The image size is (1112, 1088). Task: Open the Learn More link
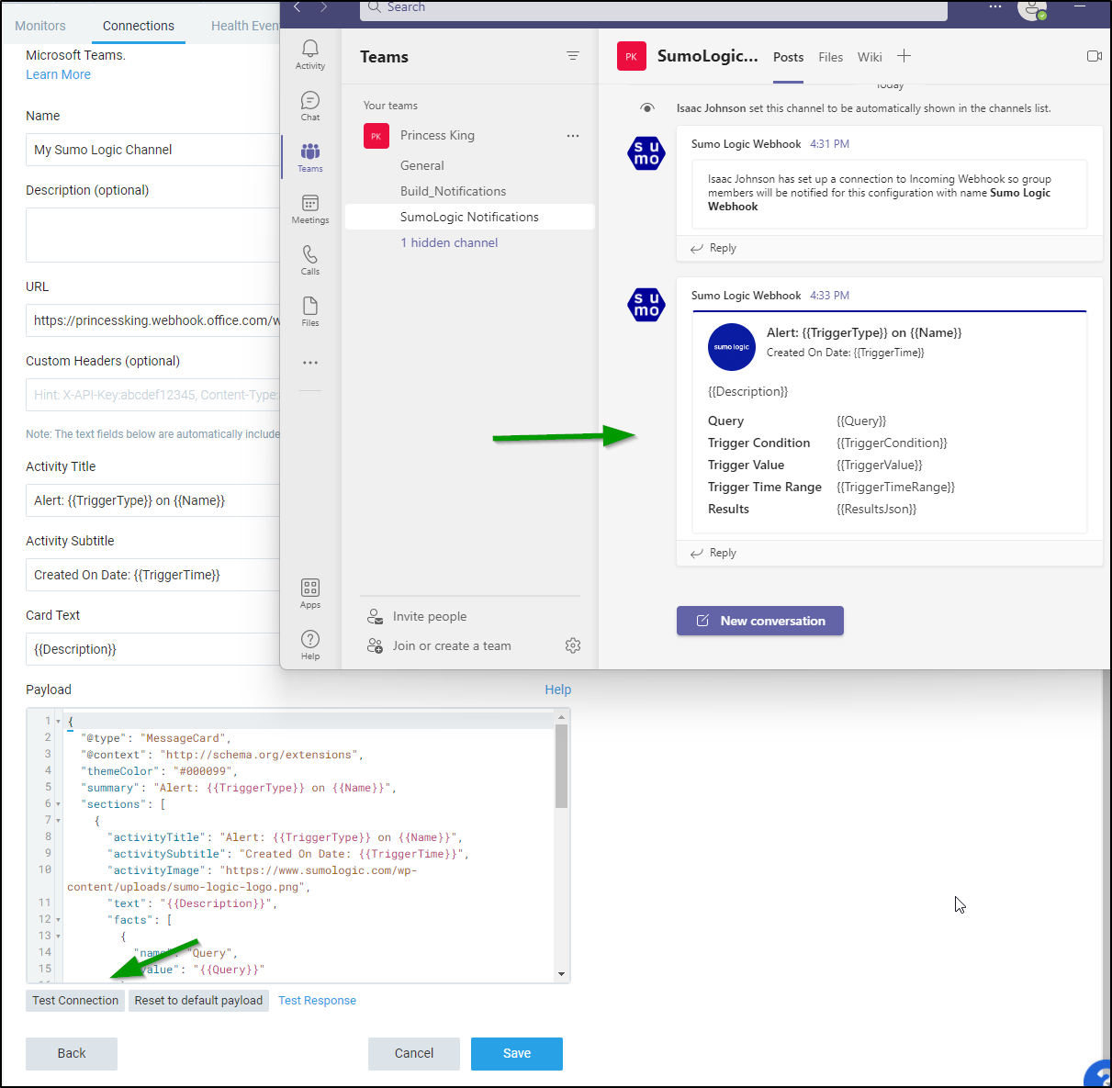pyautogui.click(x=58, y=74)
